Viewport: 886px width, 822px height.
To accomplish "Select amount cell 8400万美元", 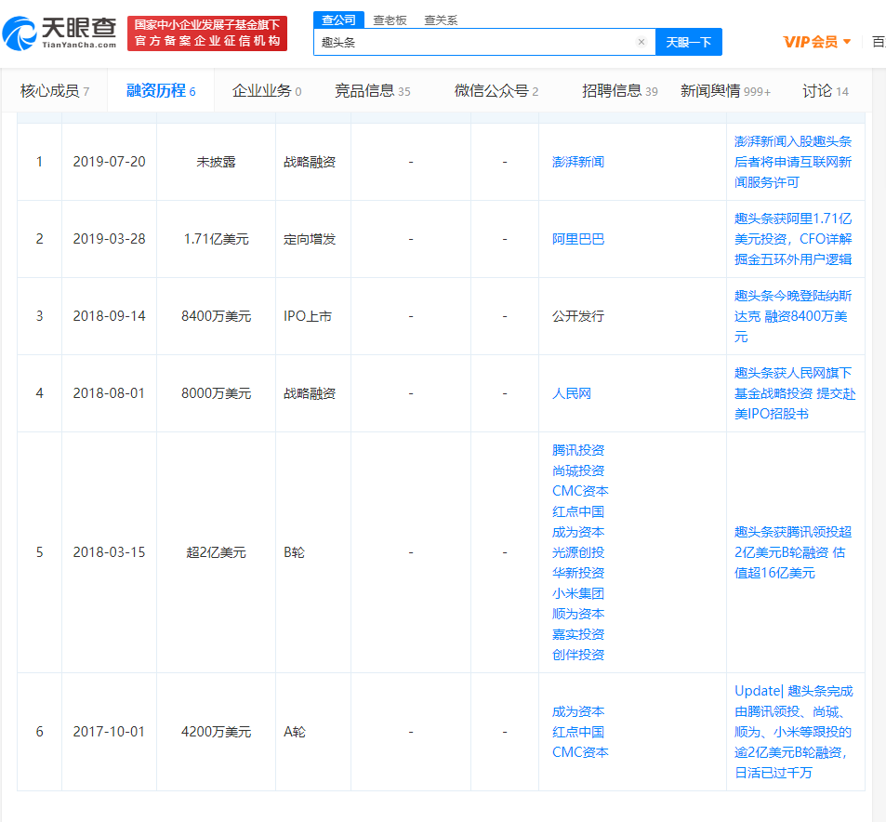I will (216, 316).
